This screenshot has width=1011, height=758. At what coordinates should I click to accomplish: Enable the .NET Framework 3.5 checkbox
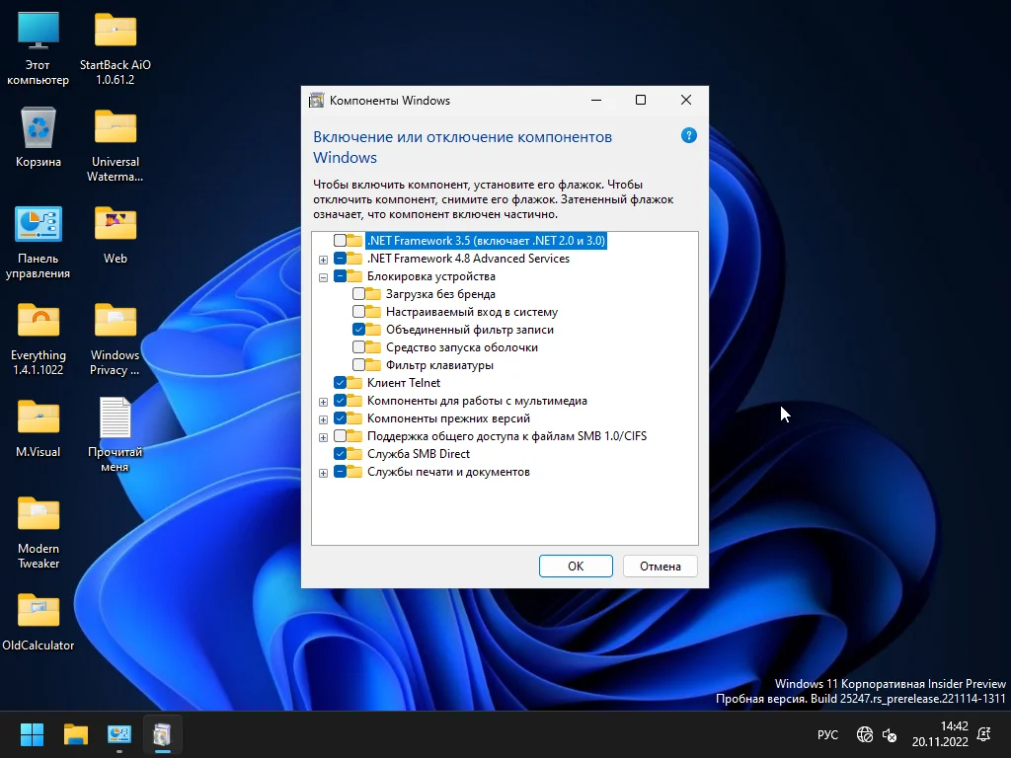(341, 241)
